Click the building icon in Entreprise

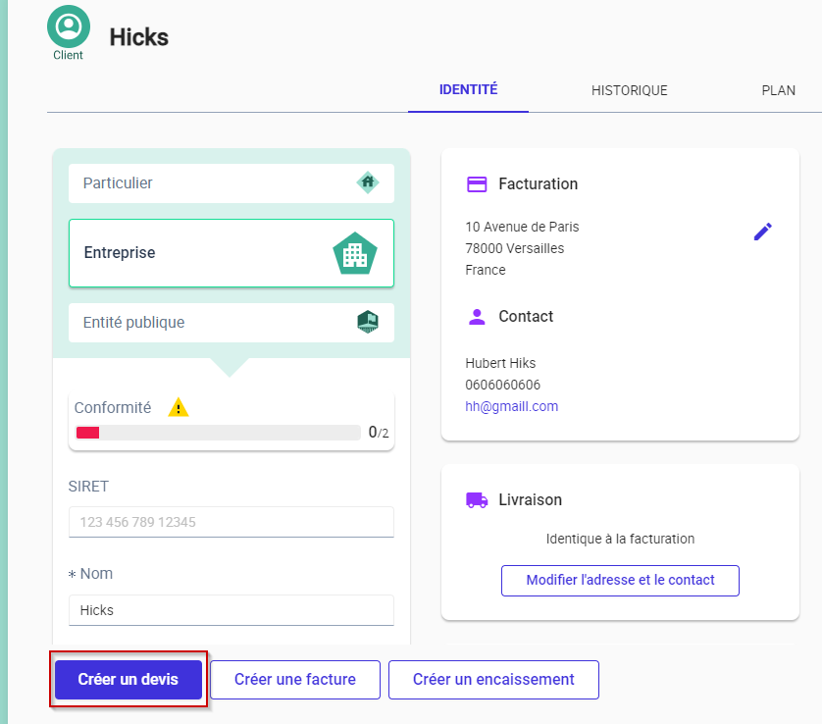pos(355,253)
